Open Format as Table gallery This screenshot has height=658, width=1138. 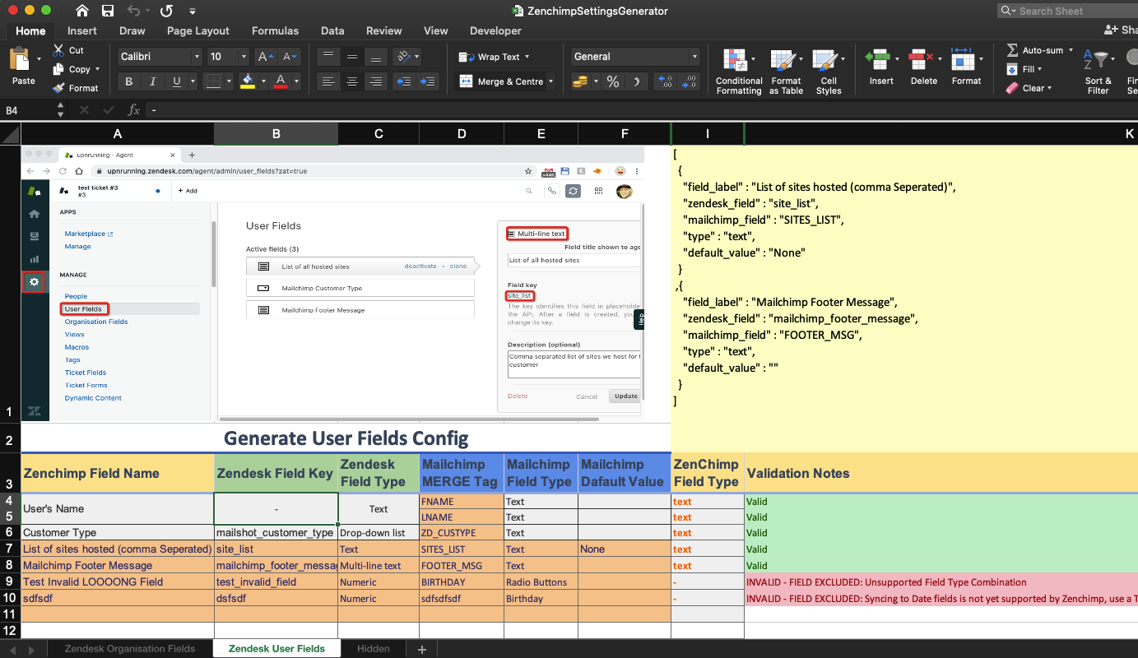click(786, 71)
